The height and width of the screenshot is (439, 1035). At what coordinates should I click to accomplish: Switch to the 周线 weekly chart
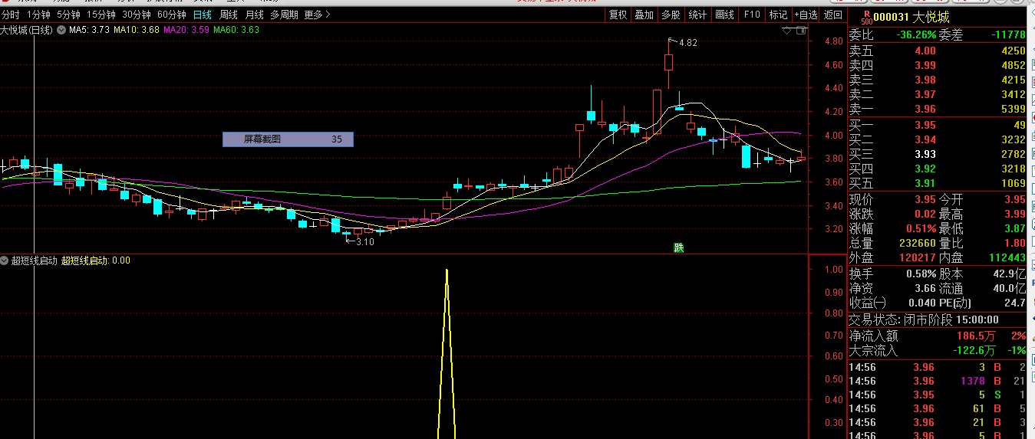[229, 15]
